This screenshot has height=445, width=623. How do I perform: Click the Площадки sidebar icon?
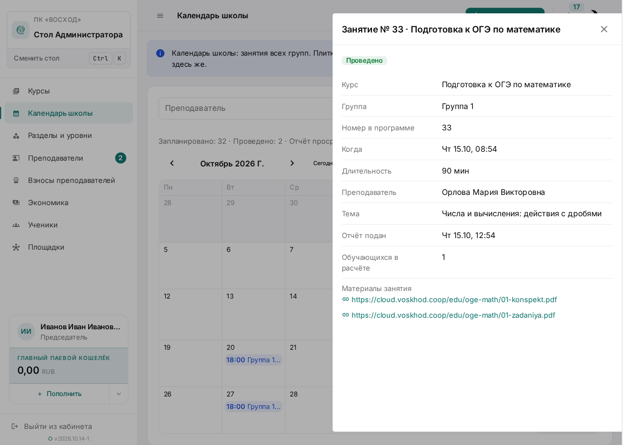[x=16, y=247]
